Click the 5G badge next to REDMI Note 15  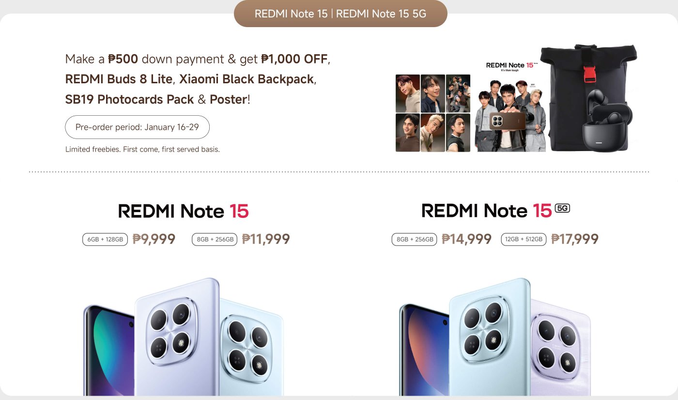click(563, 207)
